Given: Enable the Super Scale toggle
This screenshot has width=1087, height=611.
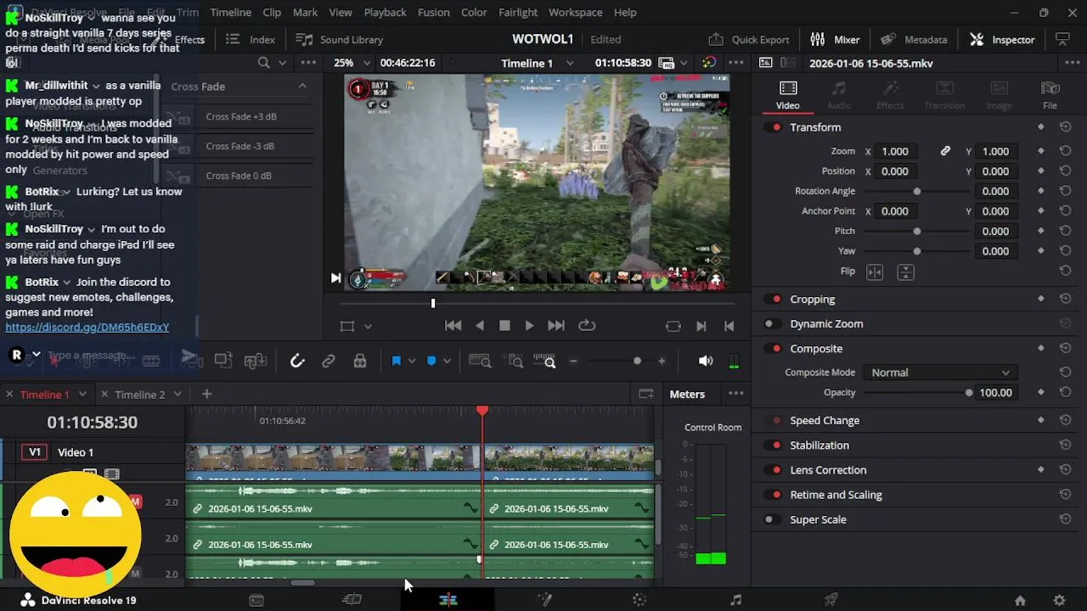Looking at the screenshot, I should point(772,520).
